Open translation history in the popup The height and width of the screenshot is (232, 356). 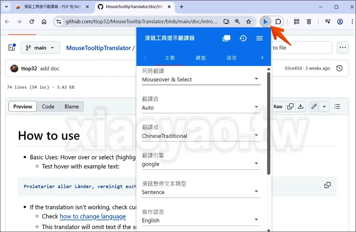click(x=243, y=38)
